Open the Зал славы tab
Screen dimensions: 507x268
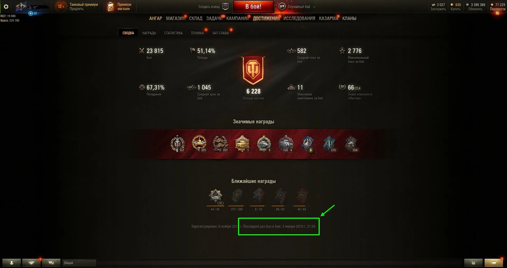[220, 33]
